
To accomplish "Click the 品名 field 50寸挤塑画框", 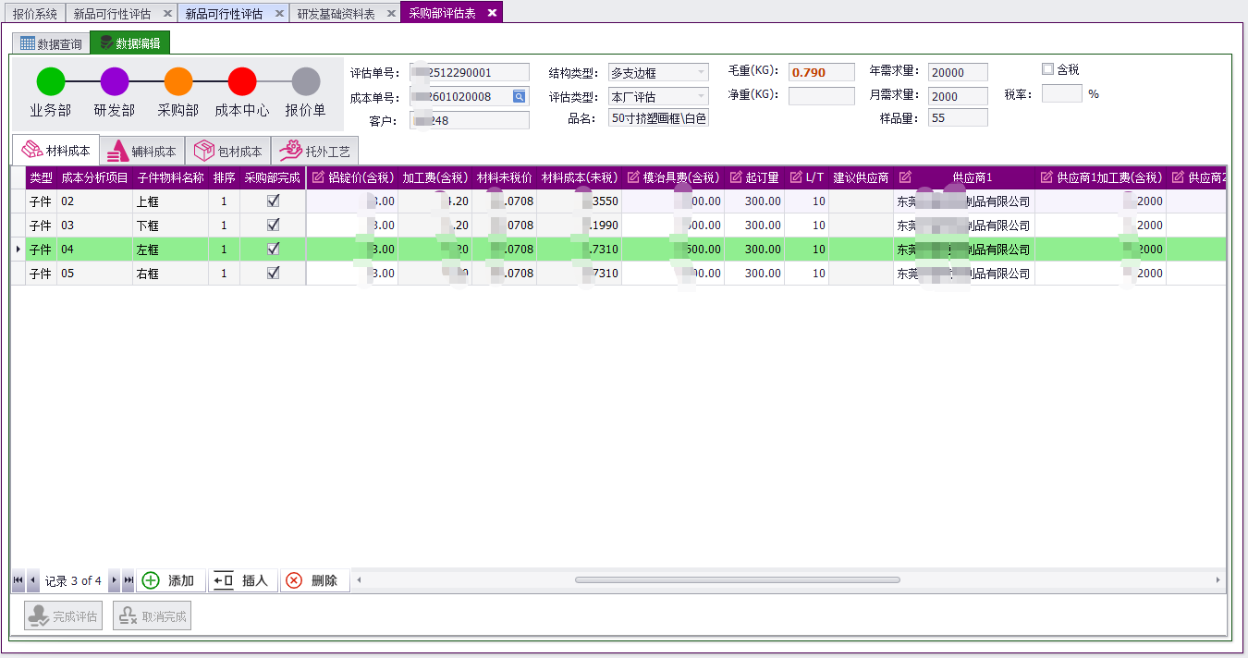I will [x=658, y=117].
